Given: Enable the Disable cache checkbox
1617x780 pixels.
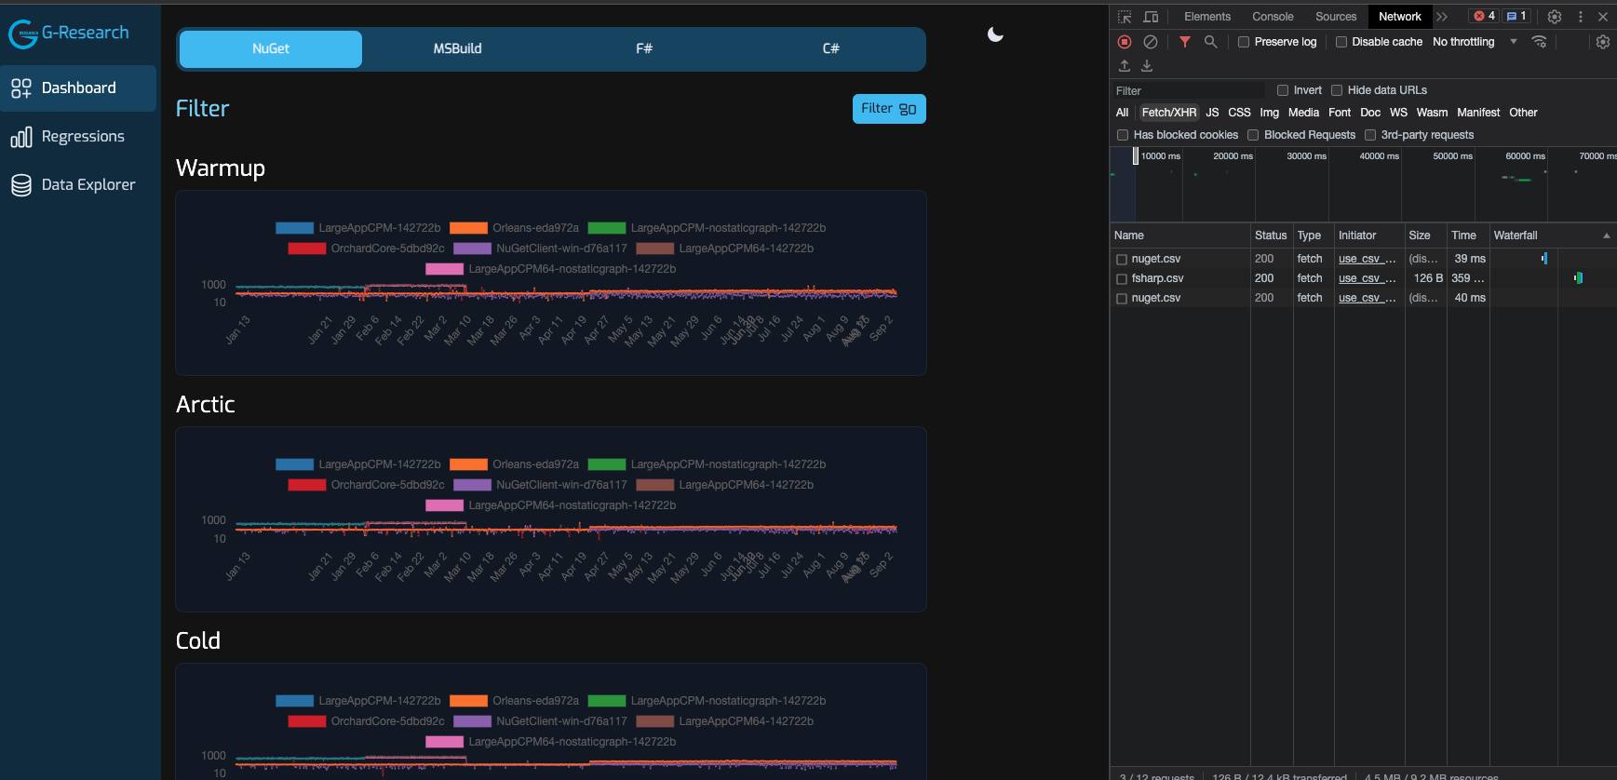Looking at the screenshot, I should 1341,42.
